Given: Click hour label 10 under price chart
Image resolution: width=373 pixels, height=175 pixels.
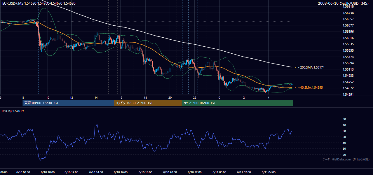Looking at the screenshot, I should 48,97.
